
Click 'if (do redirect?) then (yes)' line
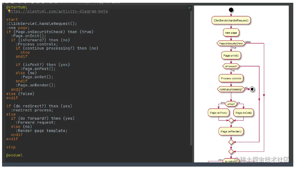(39, 106)
